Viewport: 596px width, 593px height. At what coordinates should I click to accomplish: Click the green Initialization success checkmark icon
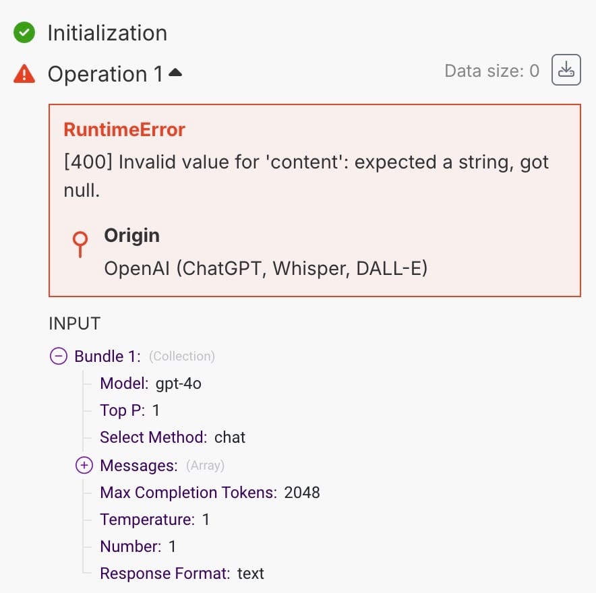24,32
